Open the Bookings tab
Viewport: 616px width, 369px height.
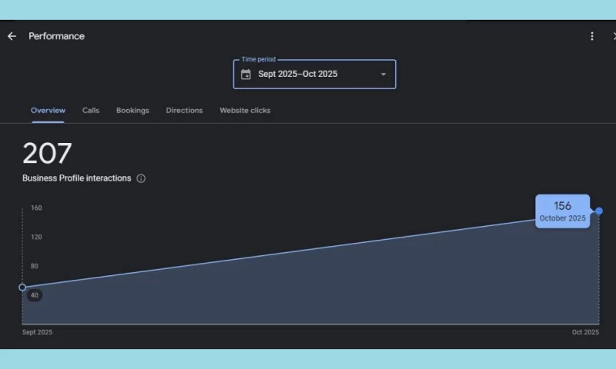132,111
